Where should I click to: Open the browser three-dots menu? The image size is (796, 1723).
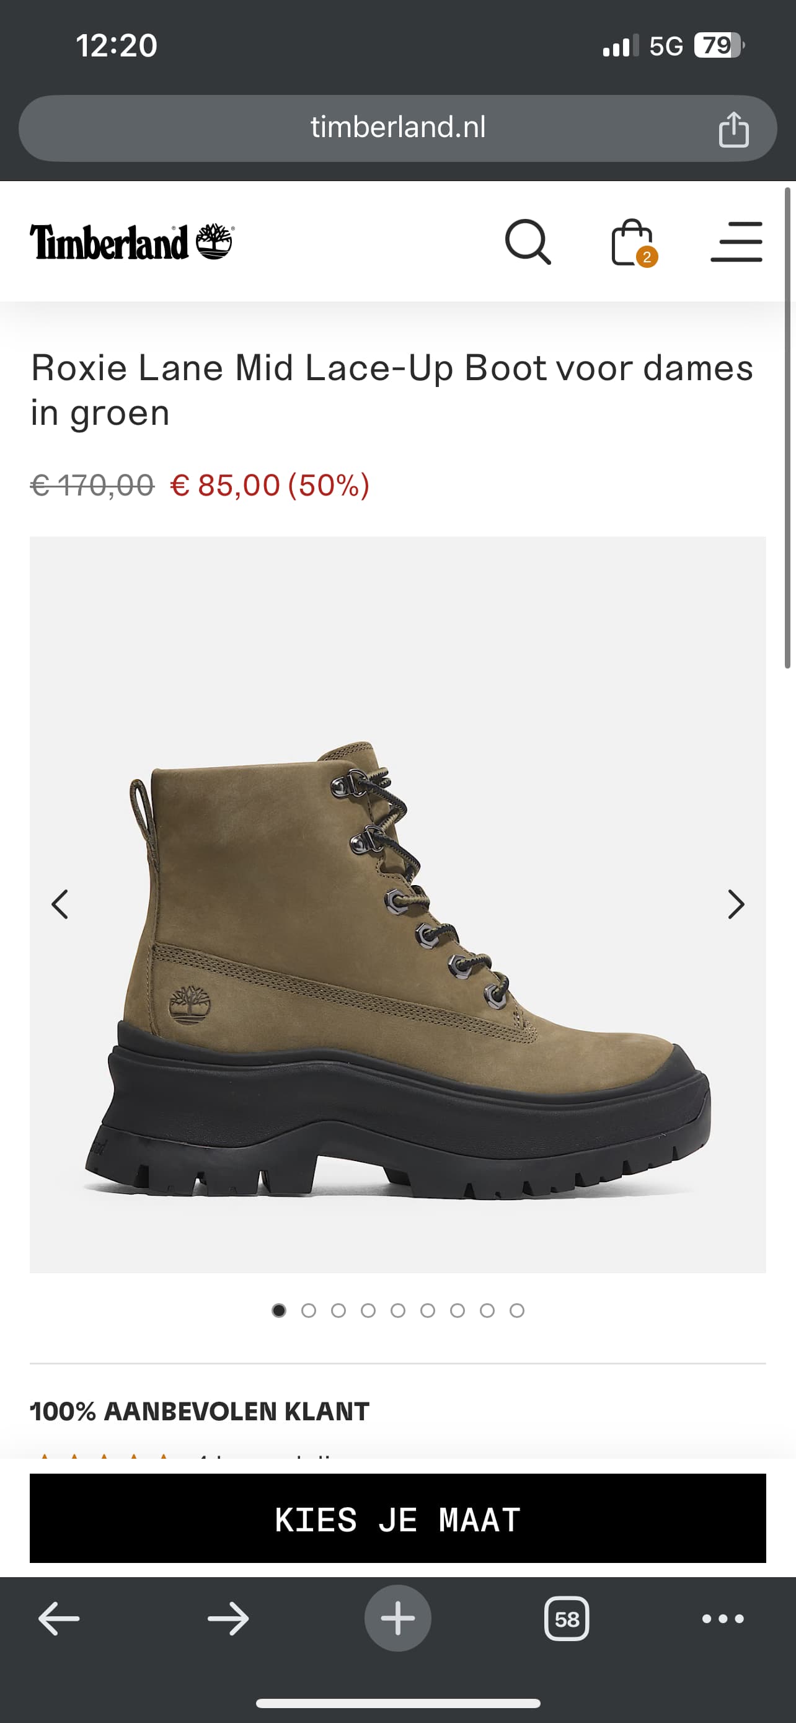(723, 1619)
